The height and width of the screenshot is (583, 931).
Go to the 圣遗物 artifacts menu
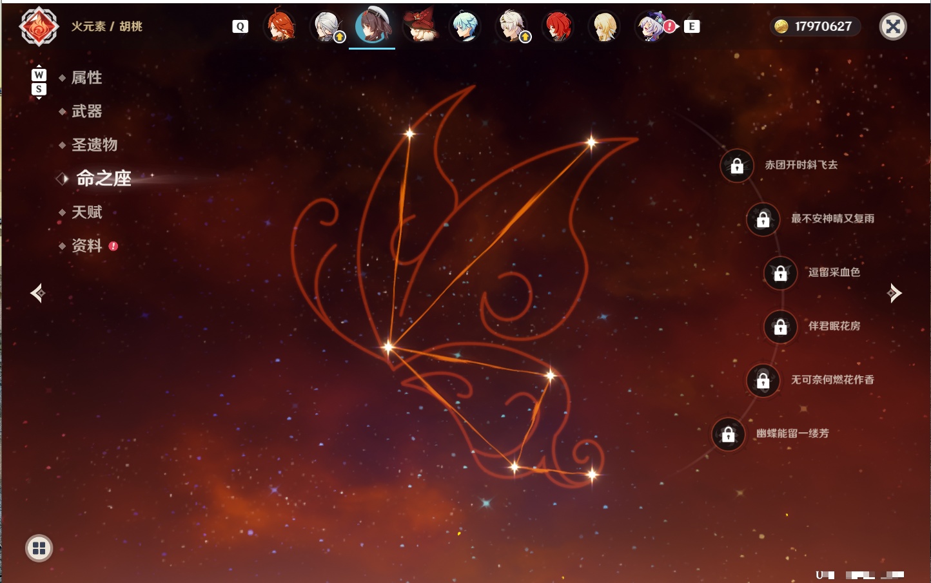(x=94, y=145)
